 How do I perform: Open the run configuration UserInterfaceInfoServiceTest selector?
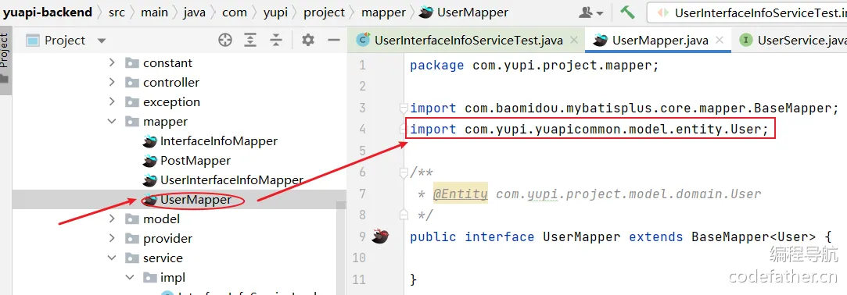747,12
